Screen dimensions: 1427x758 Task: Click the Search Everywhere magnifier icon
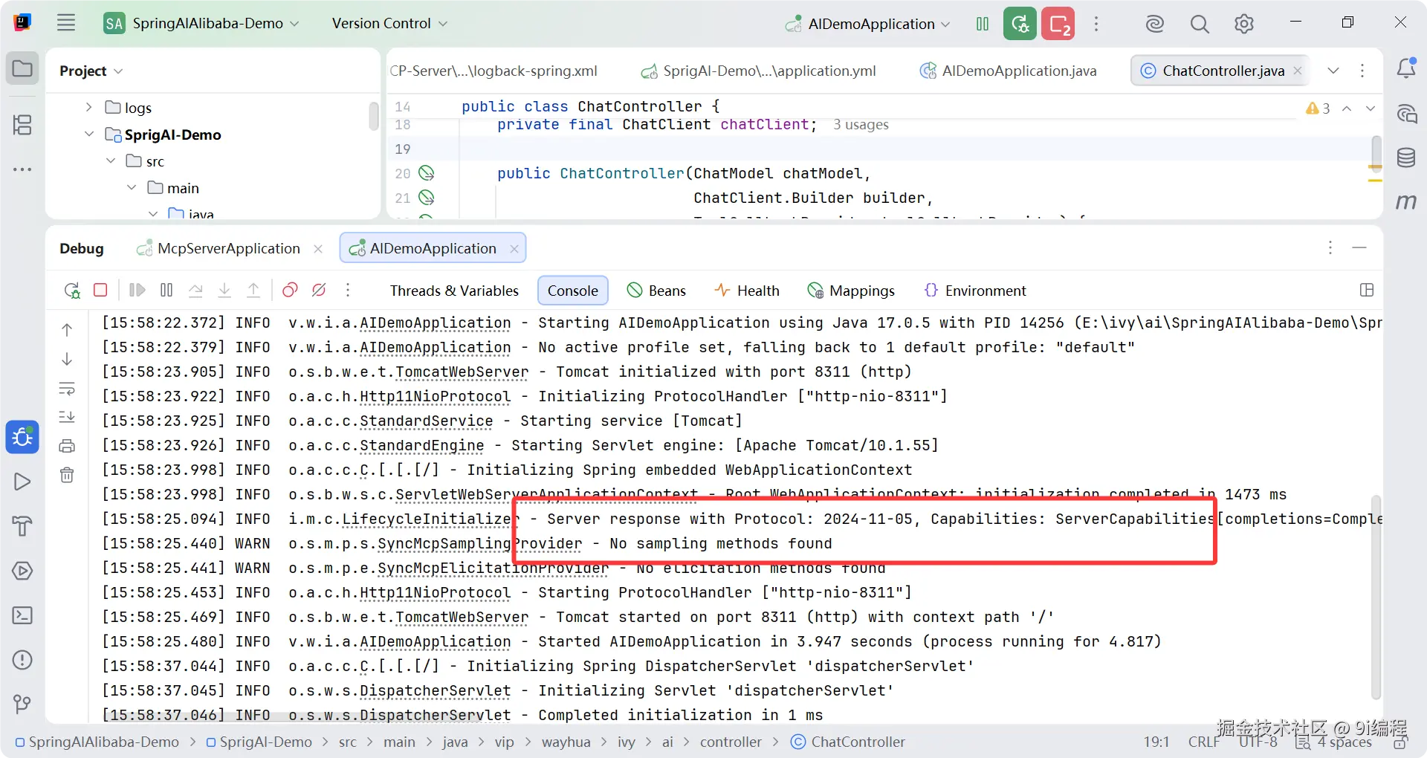click(1200, 24)
